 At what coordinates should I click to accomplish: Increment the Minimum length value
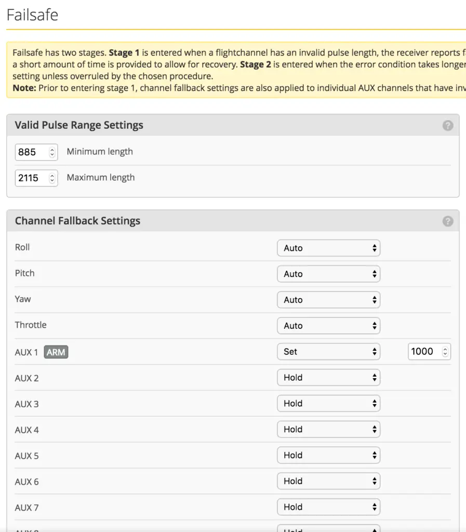click(52, 150)
